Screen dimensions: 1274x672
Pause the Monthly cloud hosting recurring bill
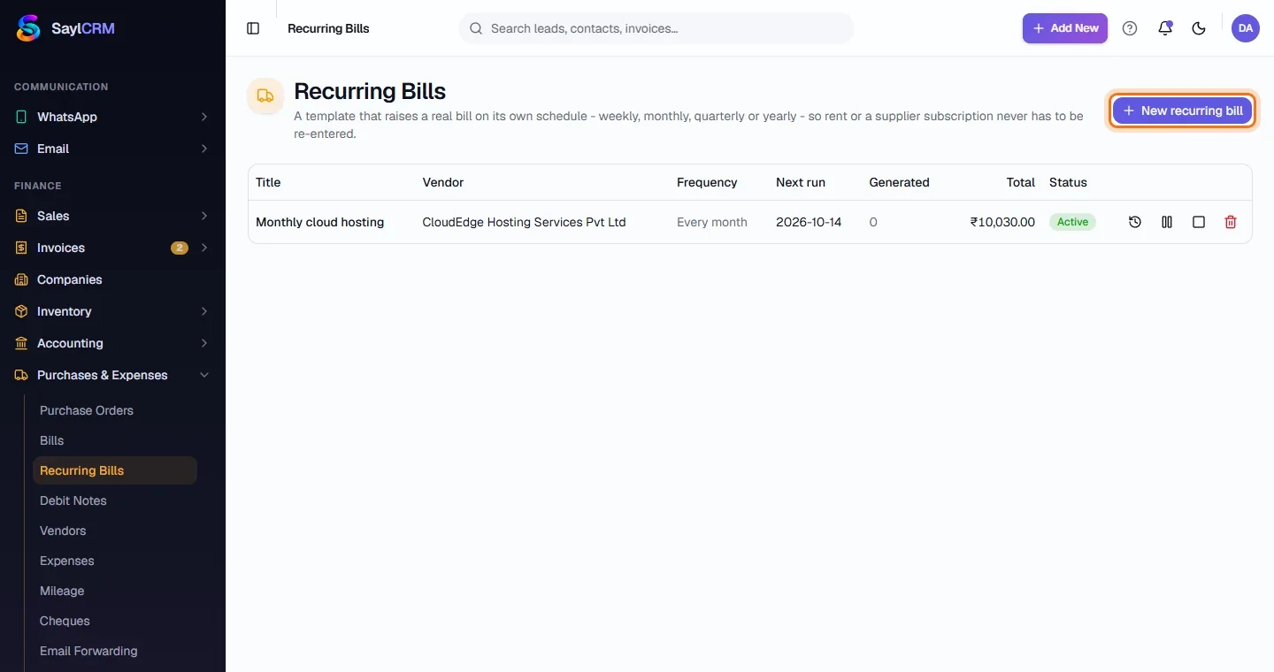click(1167, 222)
